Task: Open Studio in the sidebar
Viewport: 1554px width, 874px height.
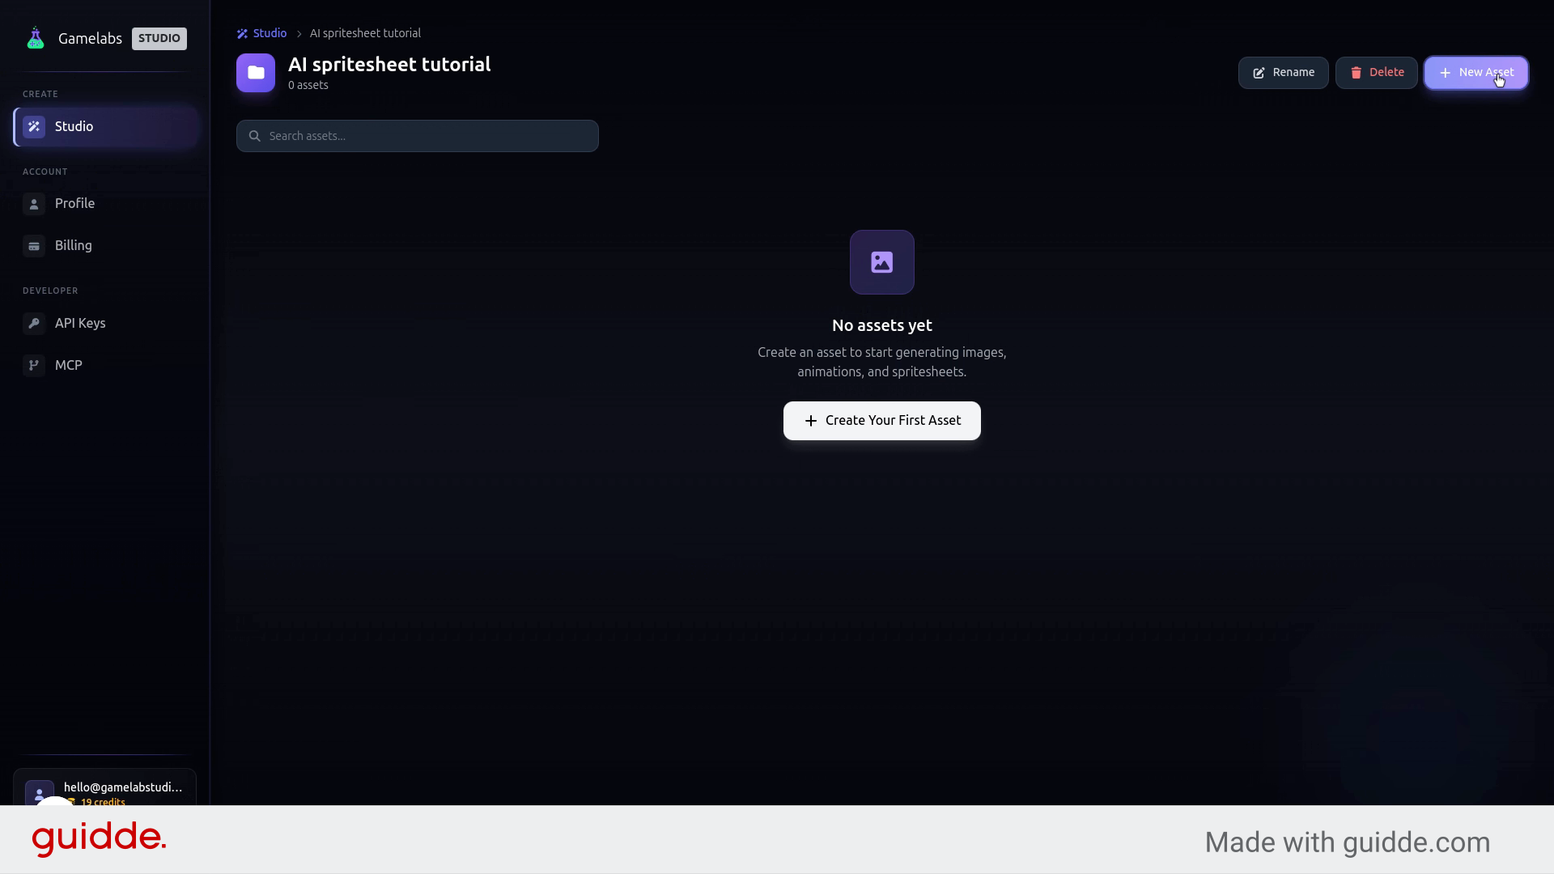Action: tap(105, 127)
